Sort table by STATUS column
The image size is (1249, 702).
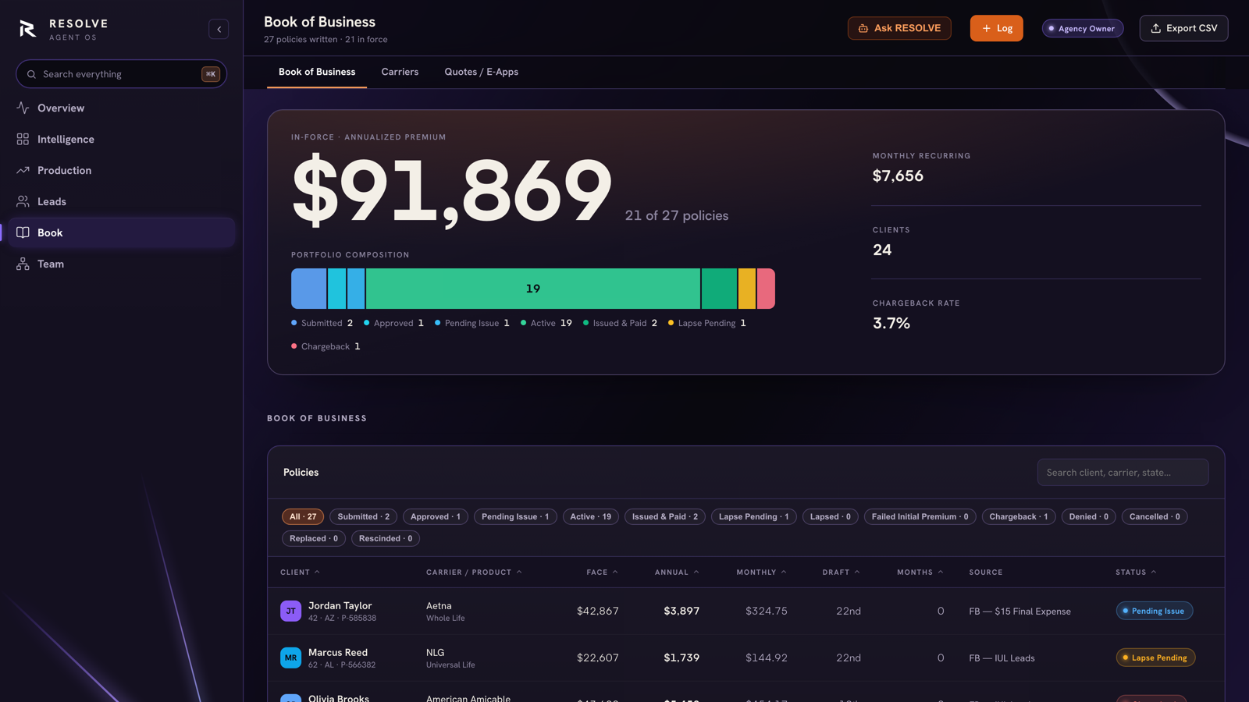coord(1136,573)
